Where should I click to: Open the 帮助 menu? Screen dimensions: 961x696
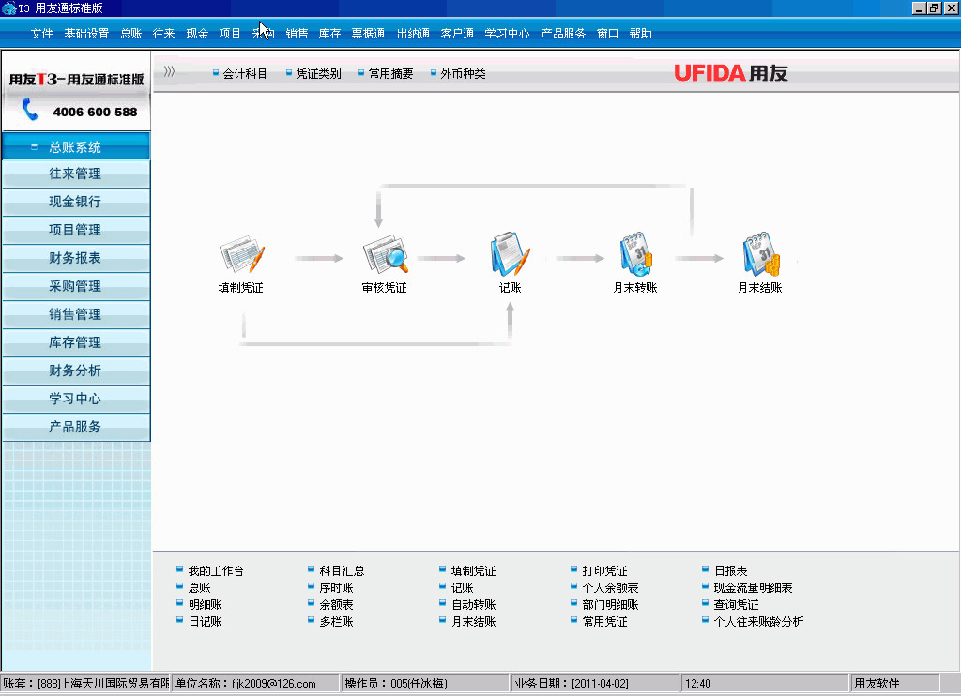click(640, 34)
